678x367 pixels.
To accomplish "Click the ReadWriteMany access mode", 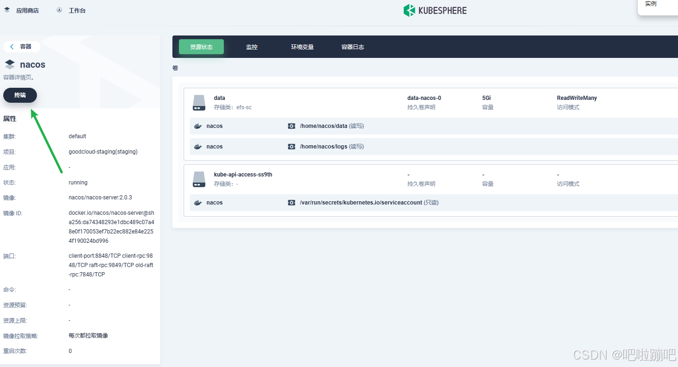I will tap(577, 98).
